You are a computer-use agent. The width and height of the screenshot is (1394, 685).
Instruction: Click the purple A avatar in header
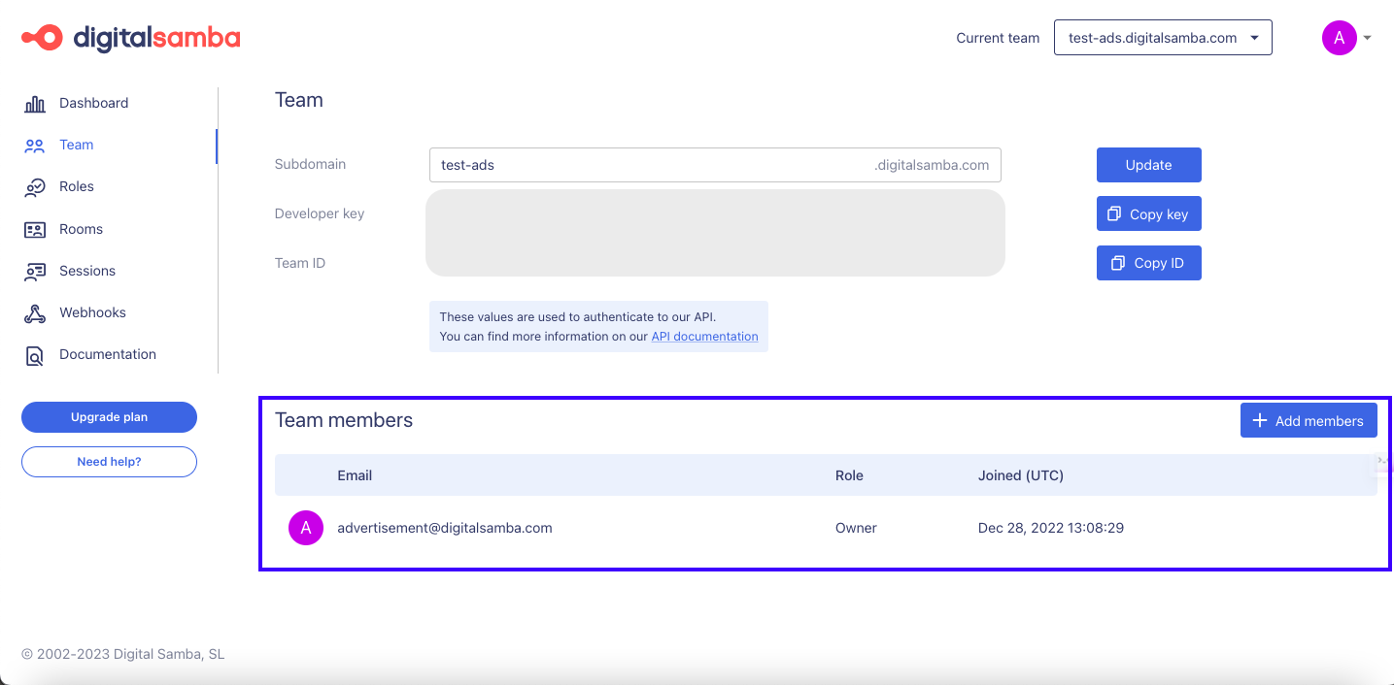click(1339, 38)
